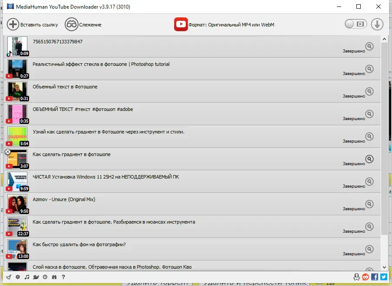Open the Facebook link icon
Viewport: 392px width, 286px height.
tap(375, 277)
